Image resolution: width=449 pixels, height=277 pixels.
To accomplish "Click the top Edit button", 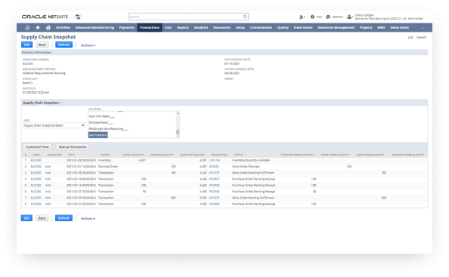I will coord(26,45).
